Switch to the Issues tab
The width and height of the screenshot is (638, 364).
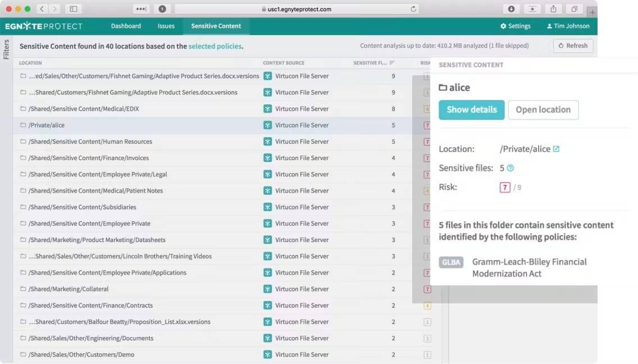[166, 26]
